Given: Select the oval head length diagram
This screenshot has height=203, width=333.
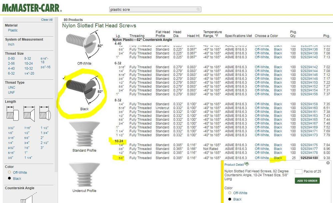Looking at the screenshot, I should point(45,113).
